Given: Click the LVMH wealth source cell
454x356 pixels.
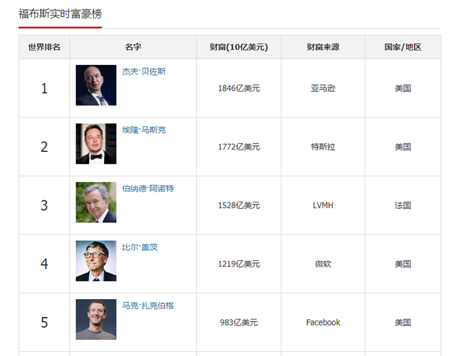Looking at the screenshot, I should (x=323, y=205).
